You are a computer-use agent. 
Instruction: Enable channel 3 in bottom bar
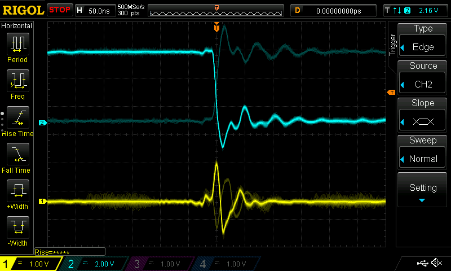pos(160,264)
